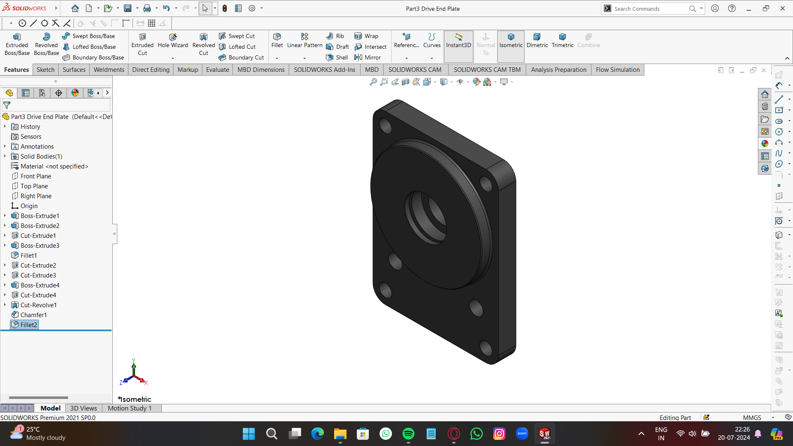Expand the Cut-Extrude2 feature
This screenshot has height=446, width=793.
coord(5,266)
